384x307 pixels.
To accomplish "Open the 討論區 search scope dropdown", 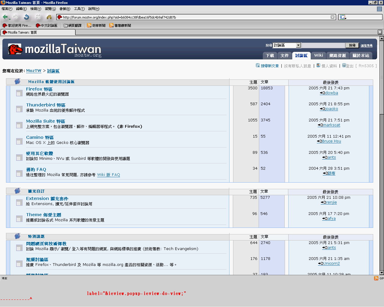I will click(x=298, y=45).
